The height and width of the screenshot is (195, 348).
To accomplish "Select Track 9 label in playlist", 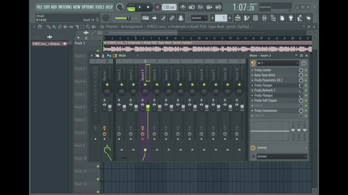I will coord(80,146).
